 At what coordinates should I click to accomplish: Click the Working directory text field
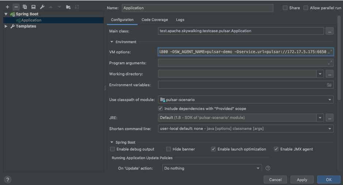(x=237, y=74)
